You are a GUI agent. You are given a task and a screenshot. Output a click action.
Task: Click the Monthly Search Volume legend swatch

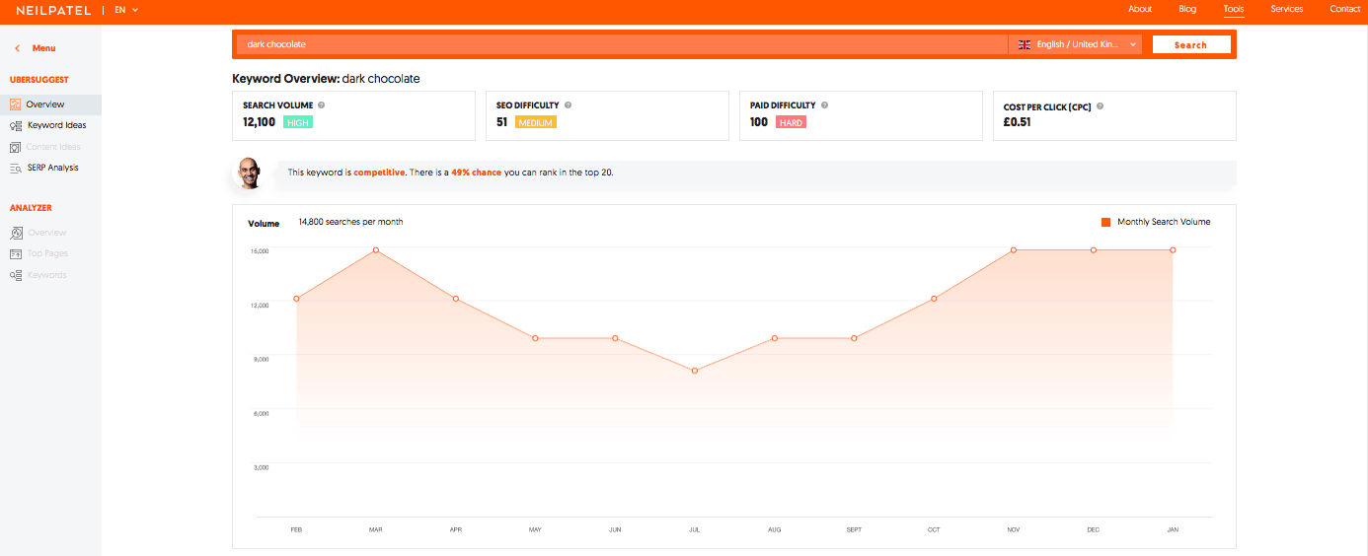[x=1106, y=222]
